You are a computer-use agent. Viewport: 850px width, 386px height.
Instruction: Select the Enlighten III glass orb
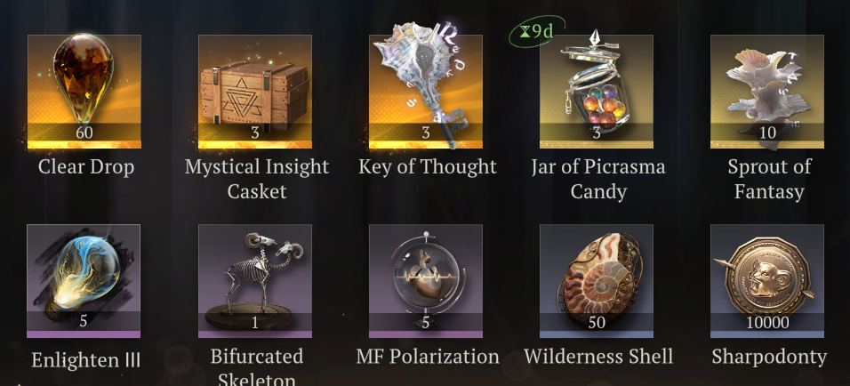click(x=84, y=281)
